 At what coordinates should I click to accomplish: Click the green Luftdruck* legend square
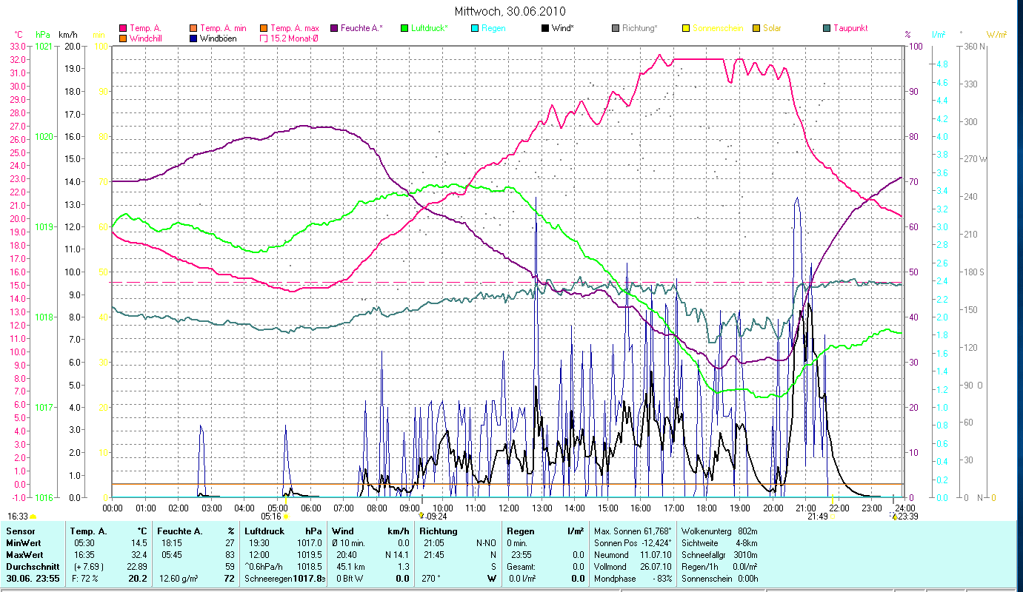click(404, 29)
